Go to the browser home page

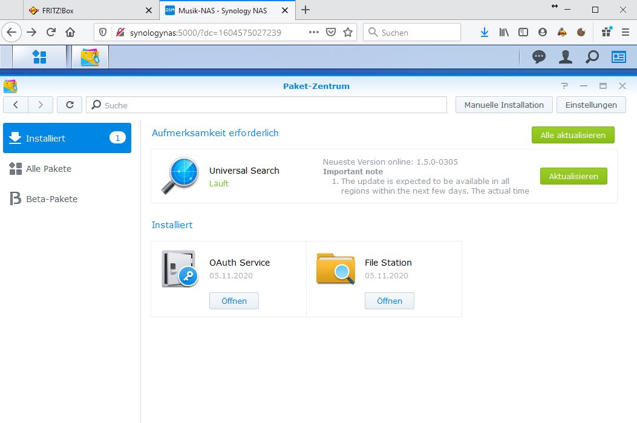pyautogui.click(x=70, y=33)
